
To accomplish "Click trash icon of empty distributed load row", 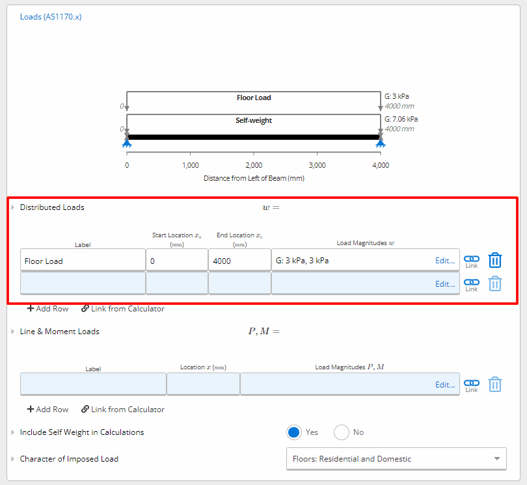I will pyautogui.click(x=495, y=284).
